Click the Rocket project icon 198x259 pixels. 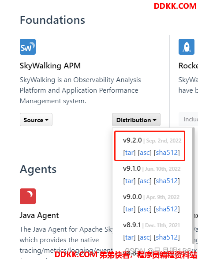coord(187,47)
